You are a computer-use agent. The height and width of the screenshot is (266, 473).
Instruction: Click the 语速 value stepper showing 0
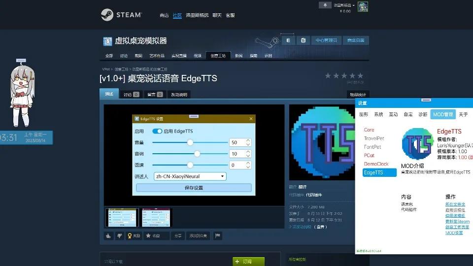click(240, 165)
